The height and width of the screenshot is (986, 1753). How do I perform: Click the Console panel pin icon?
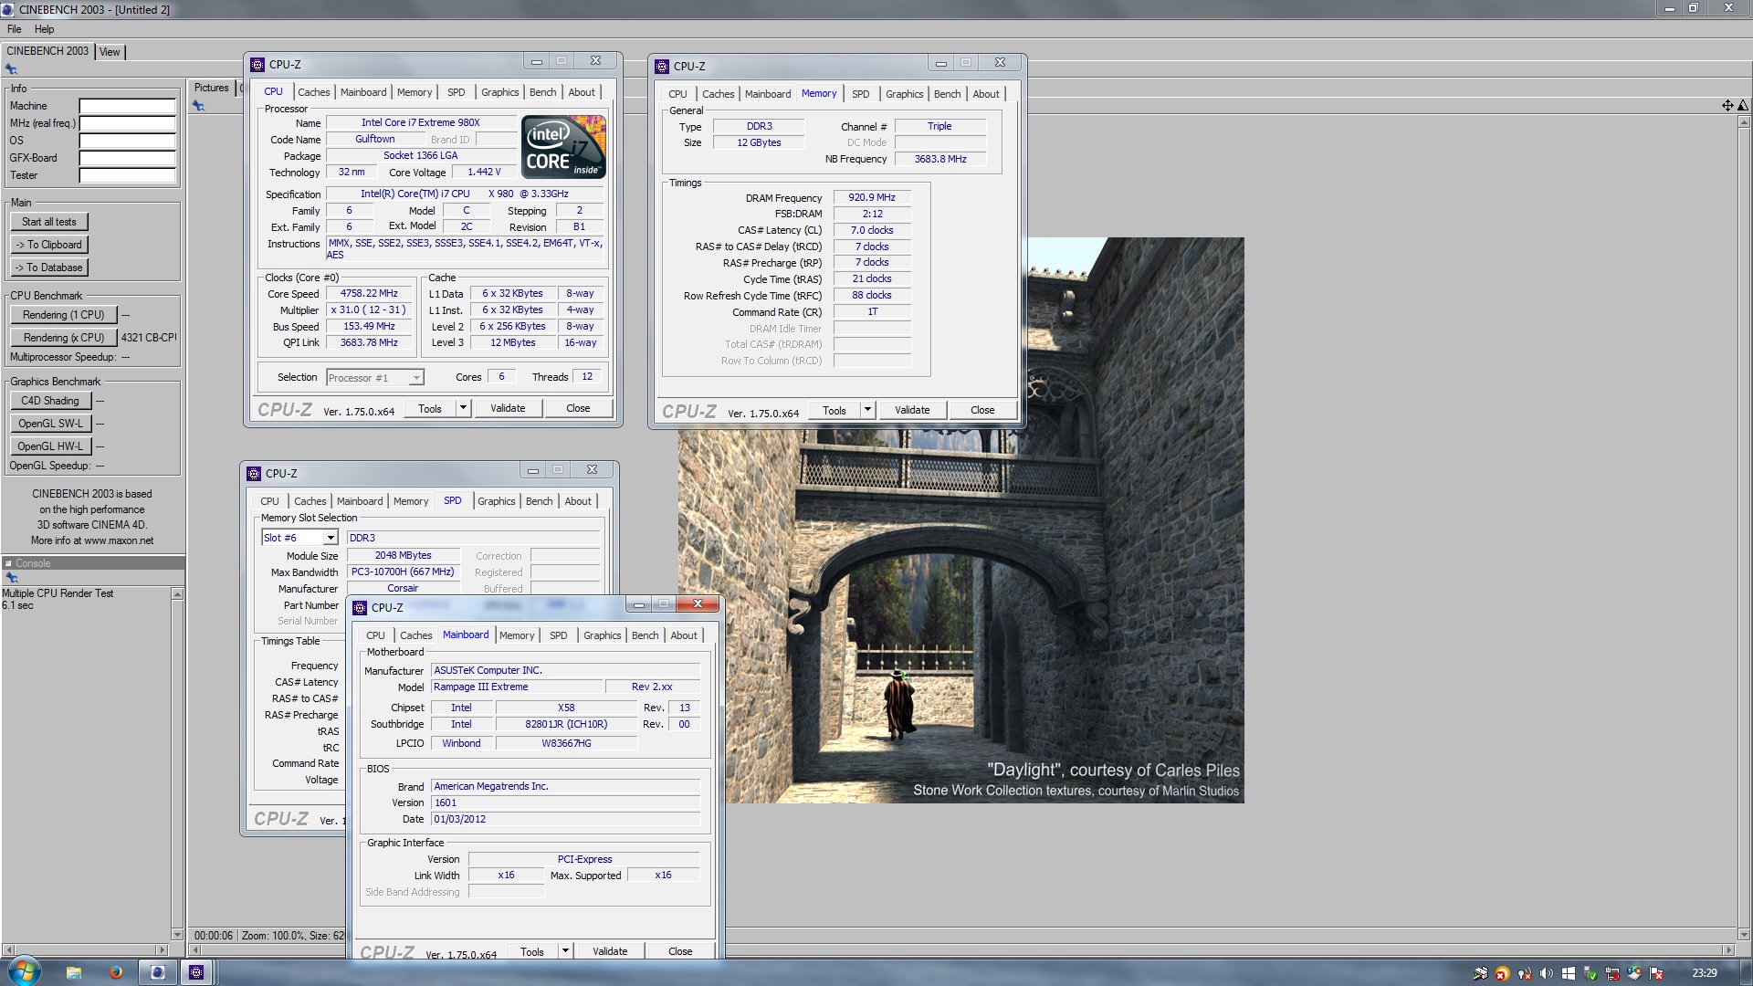tap(12, 578)
